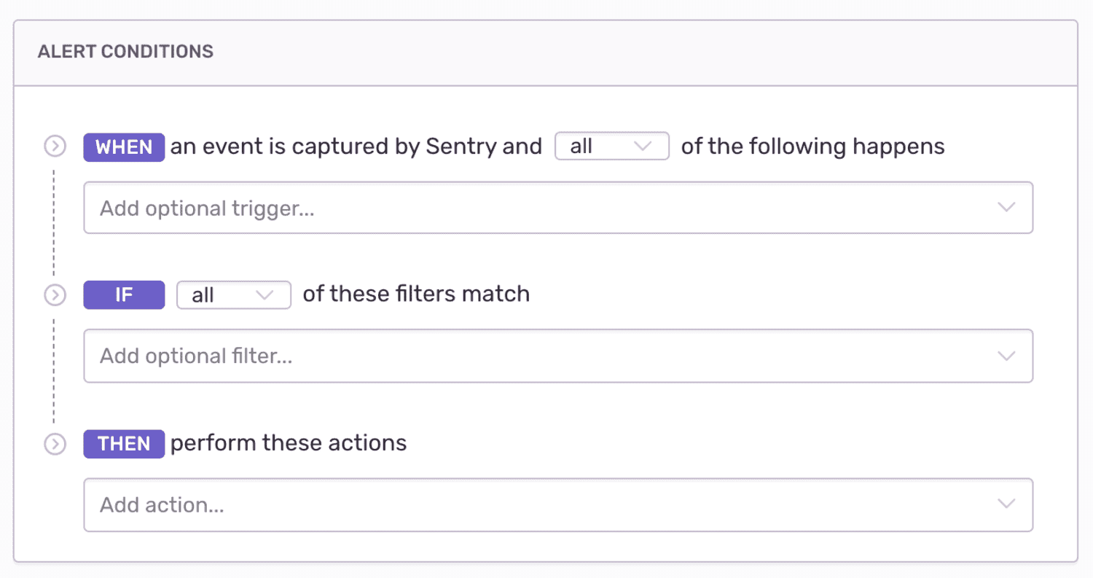Viewport: 1093px width, 578px height.
Task: Click the down arrow in the action field
Action: click(x=1006, y=504)
